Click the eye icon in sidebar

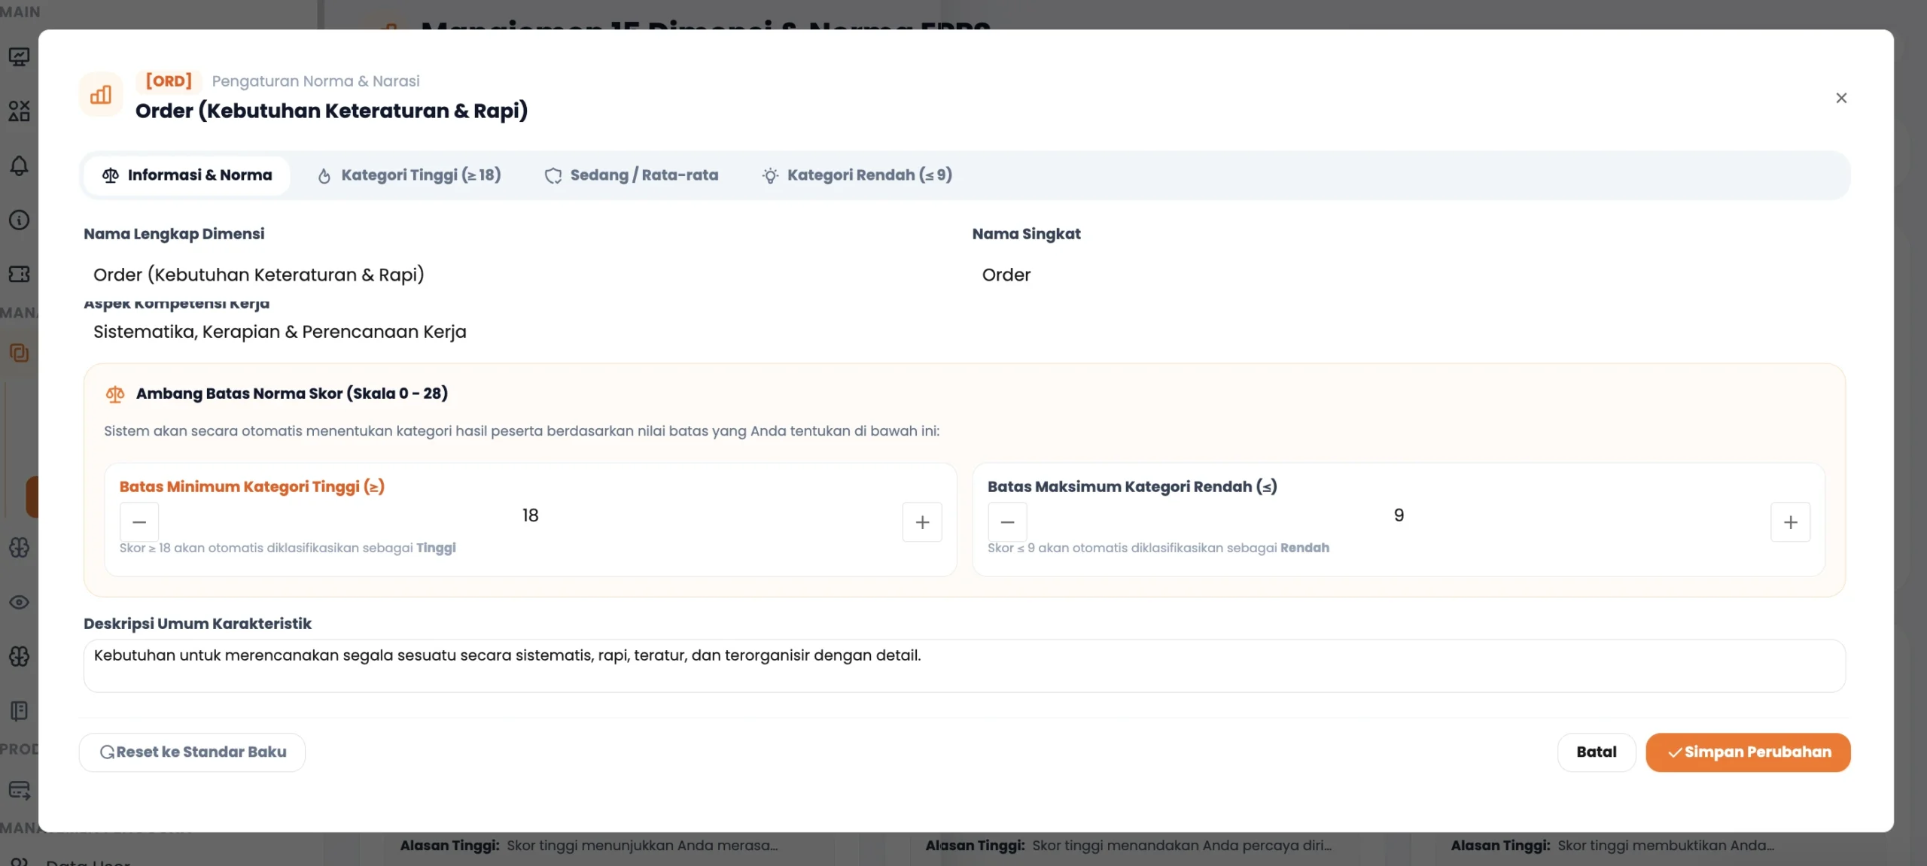(19, 602)
